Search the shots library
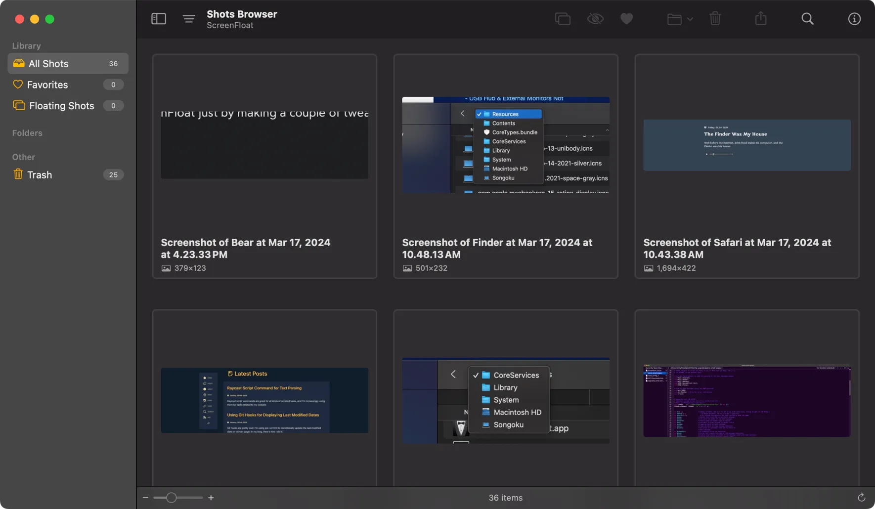 807,18
